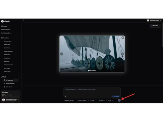
Task: Click the Home grid icon
Action: [2, 26]
